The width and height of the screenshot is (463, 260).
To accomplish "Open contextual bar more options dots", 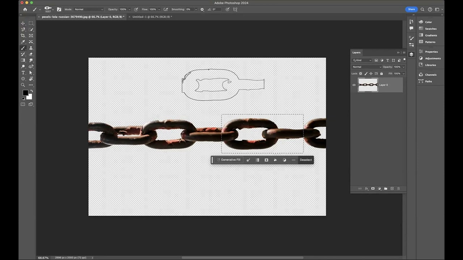I will coord(293,160).
